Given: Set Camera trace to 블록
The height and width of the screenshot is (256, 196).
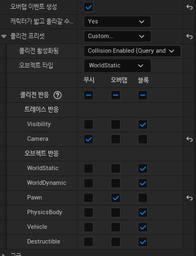Looking at the screenshot, I should pyautogui.click(x=143, y=139).
